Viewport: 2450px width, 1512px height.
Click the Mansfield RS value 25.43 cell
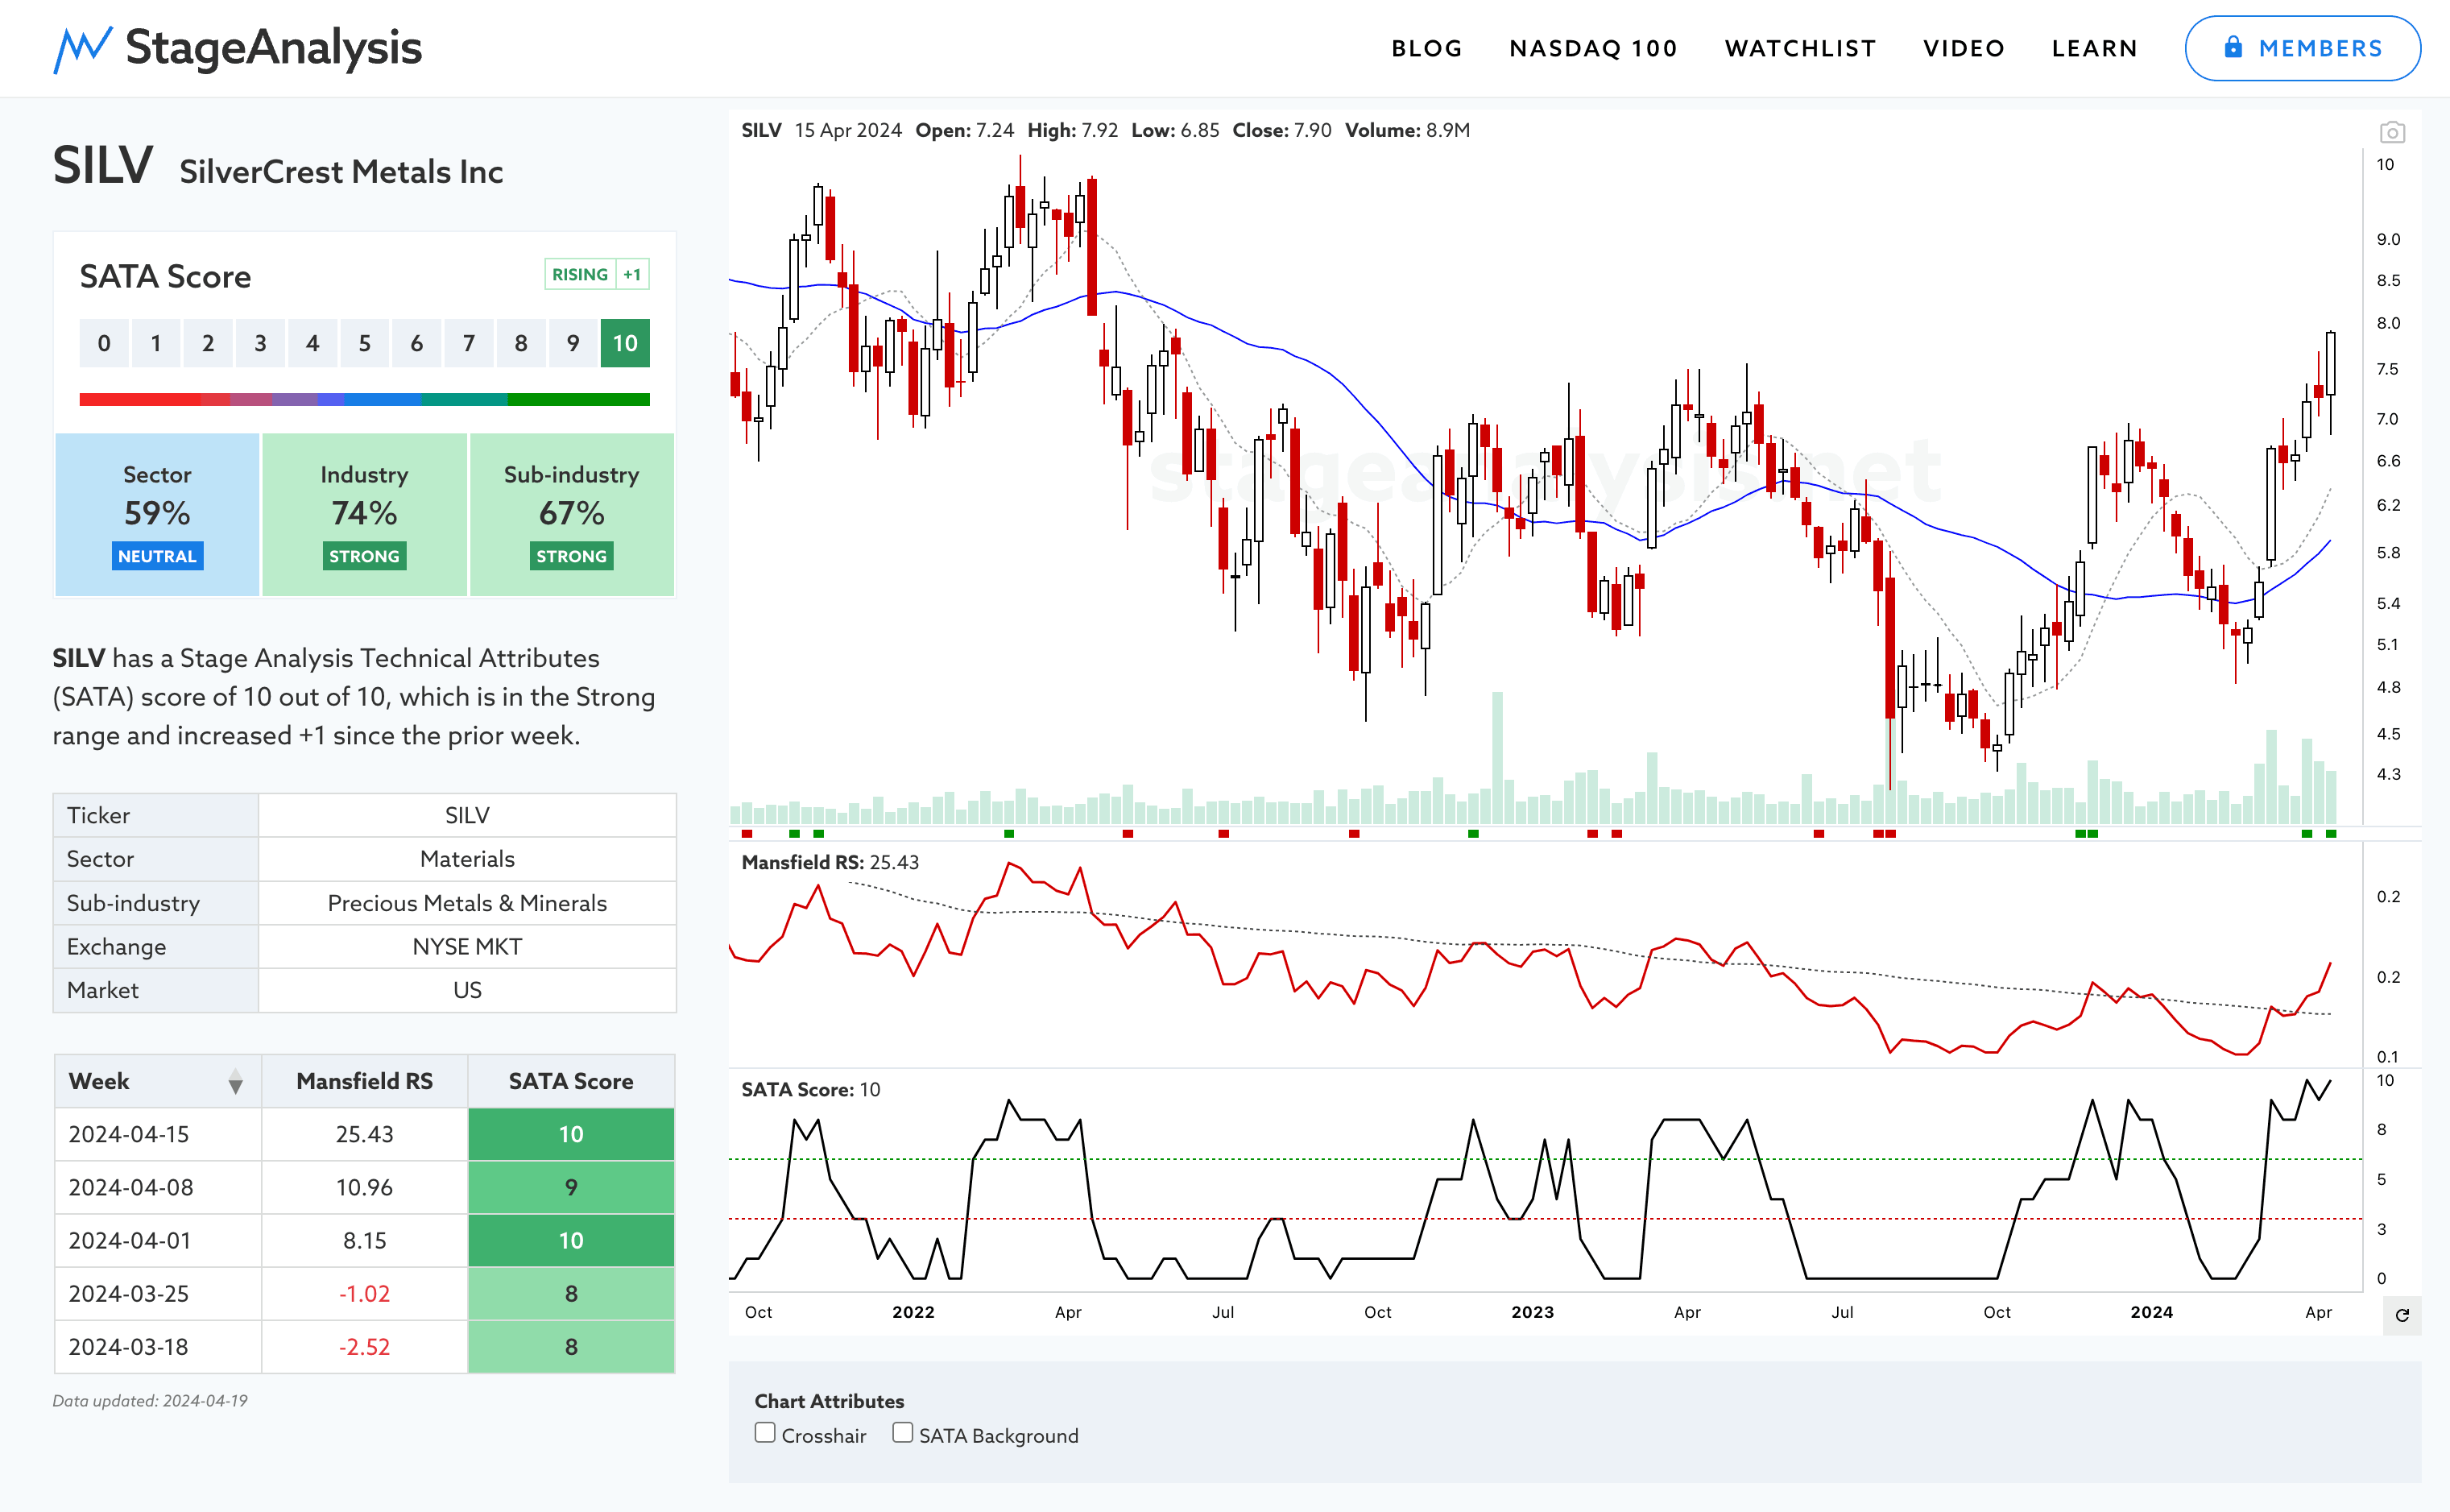point(365,1134)
